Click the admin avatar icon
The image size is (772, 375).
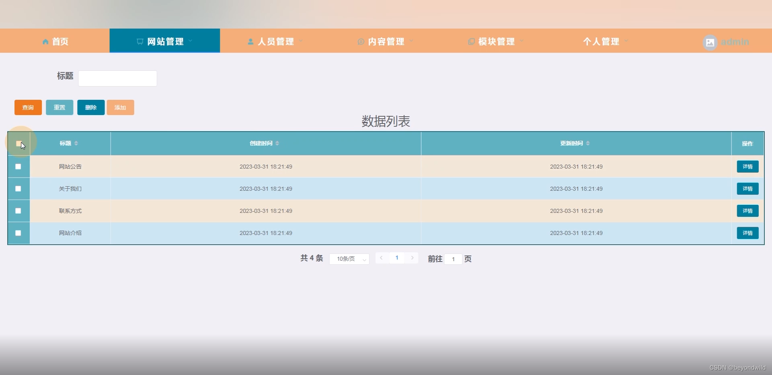pos(710,42)
